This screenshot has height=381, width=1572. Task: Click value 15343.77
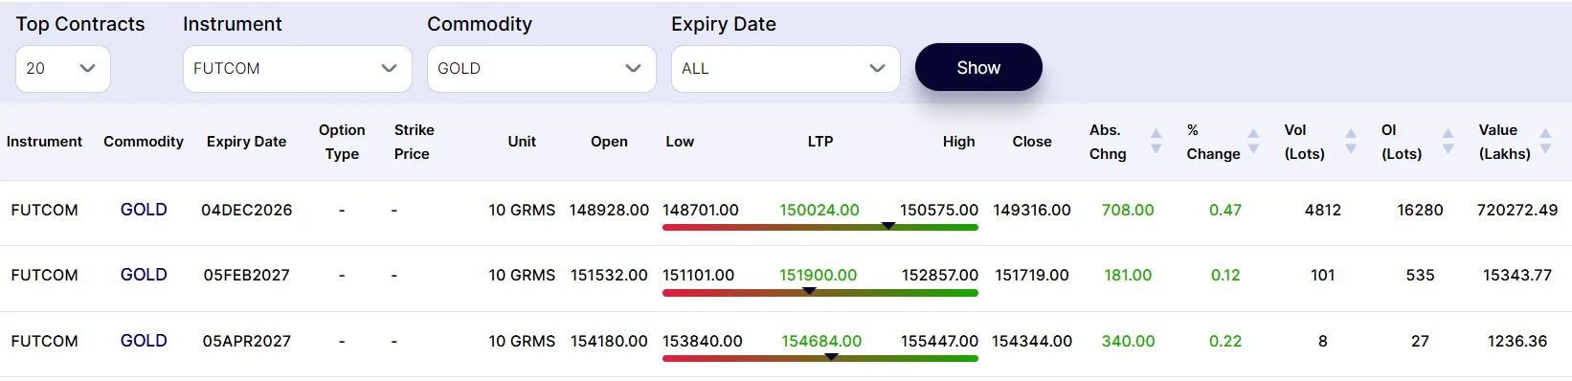(x=1517, y=275)
